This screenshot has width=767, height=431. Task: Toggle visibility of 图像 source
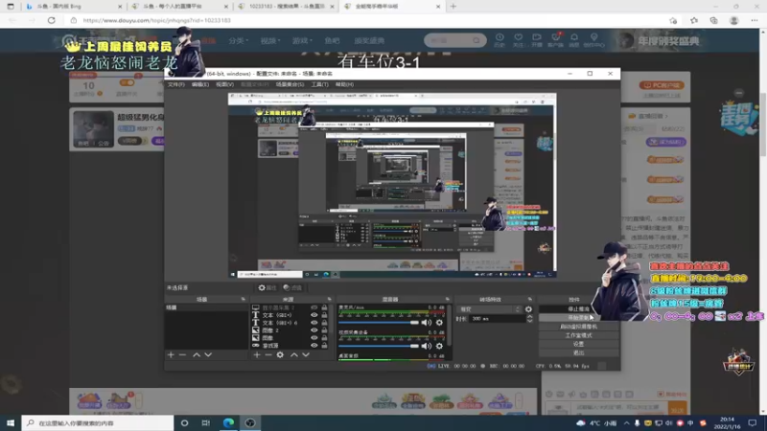click(x=314, y=338)
